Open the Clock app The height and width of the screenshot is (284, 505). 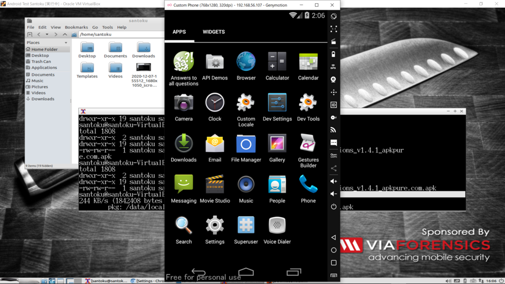click(x=215, y=107)
